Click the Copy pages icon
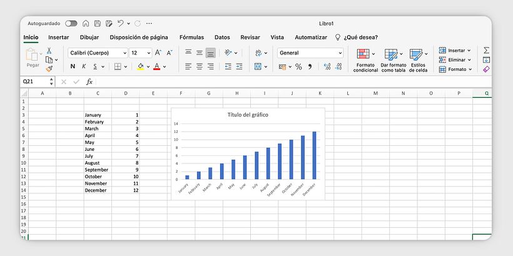Image resolution: width=513 pixels, height=256 pixels. coord(49,60)
